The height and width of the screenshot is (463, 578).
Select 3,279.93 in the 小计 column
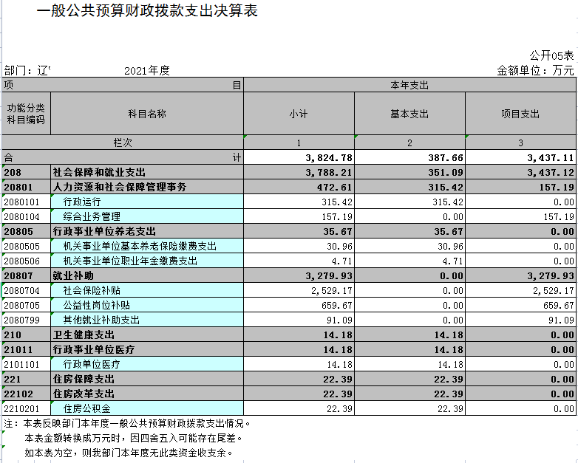pos(299,275)
